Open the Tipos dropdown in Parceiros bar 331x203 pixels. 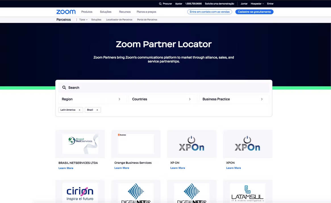pos(83,20)
